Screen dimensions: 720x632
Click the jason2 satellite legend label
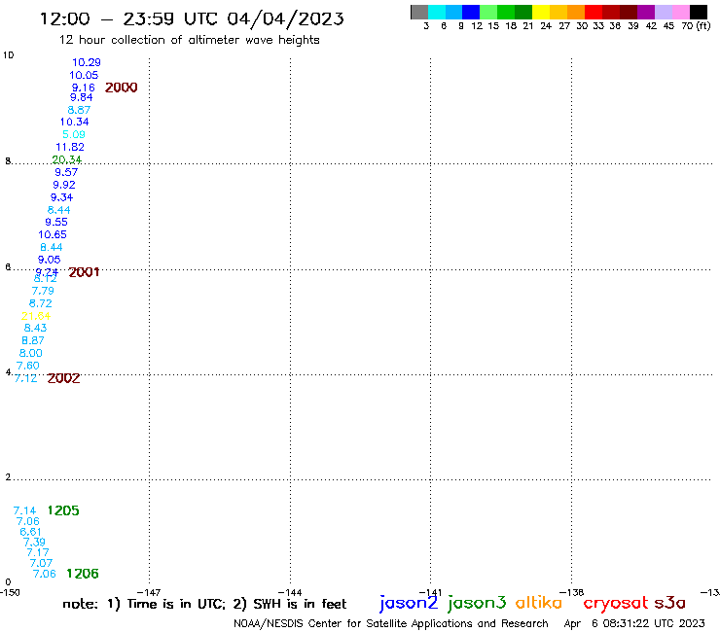[409, 603]
